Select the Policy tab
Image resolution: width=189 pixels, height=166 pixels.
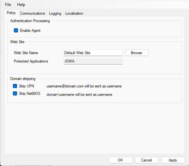[x=11, y=13]
